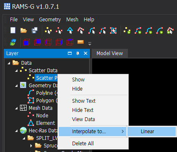177x152 pixels.
Task: Select the solid blue cube view icon
Action: [27, 42]
